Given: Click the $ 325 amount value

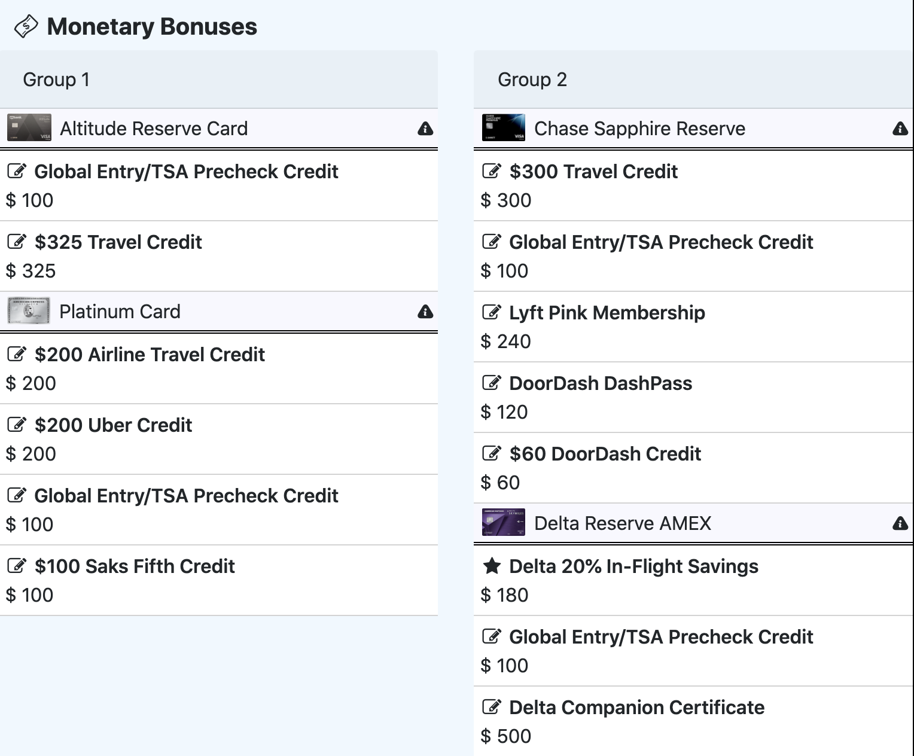Looking at the screenshot, I should [x=31, y=271].
